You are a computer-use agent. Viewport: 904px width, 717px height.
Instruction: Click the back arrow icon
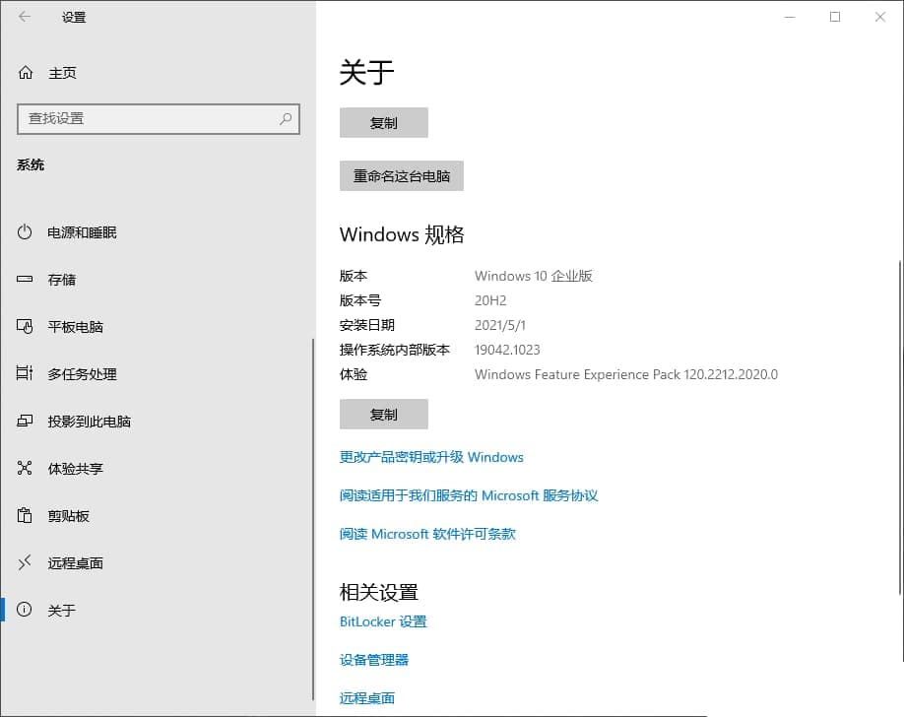pos(25,17)
